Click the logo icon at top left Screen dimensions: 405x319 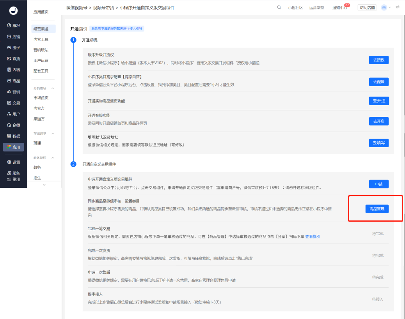(x=13, y=11)
